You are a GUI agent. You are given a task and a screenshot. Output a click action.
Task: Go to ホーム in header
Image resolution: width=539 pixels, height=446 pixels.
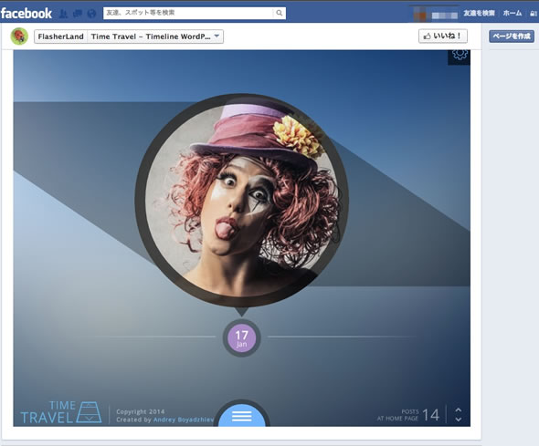(513, 14)
